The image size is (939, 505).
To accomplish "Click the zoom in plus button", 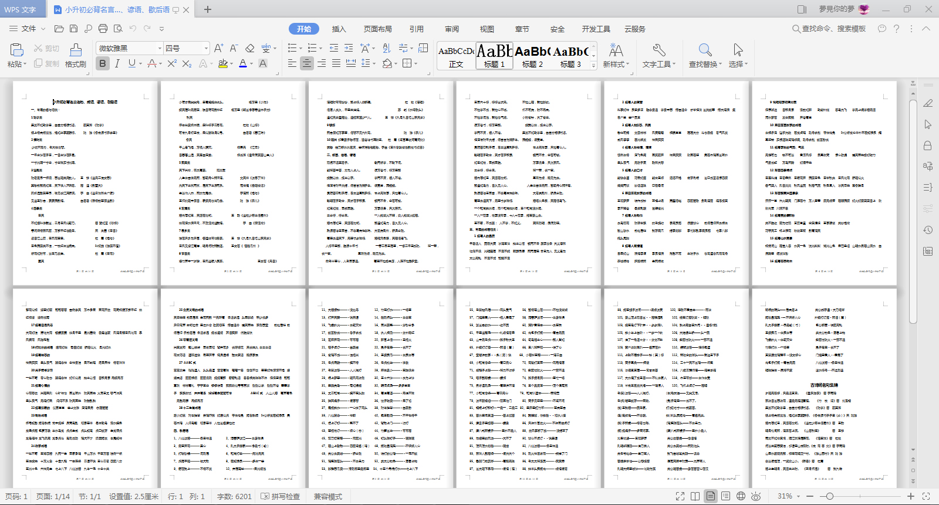I will [911, 496].
